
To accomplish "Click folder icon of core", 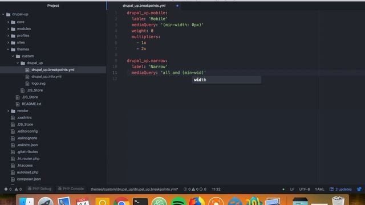I will pyautogui.click(x=13, y=22).
